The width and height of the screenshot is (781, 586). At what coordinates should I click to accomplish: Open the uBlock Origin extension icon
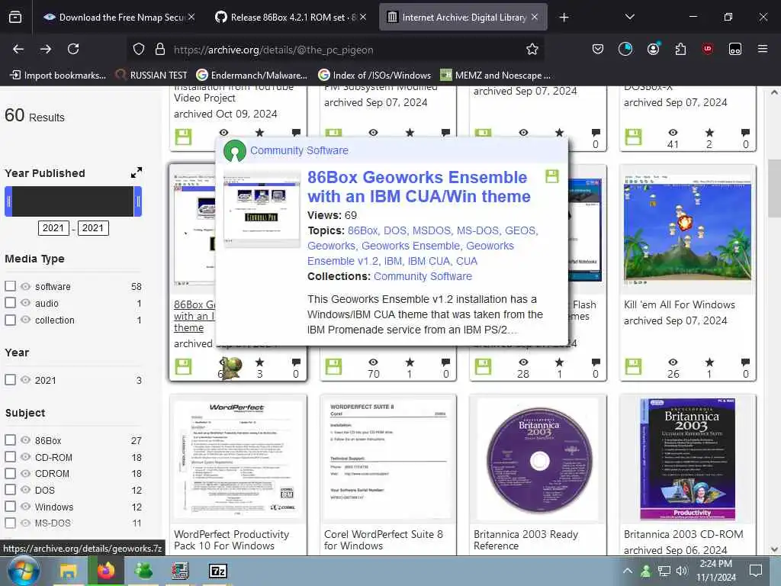tap(707, 49)
